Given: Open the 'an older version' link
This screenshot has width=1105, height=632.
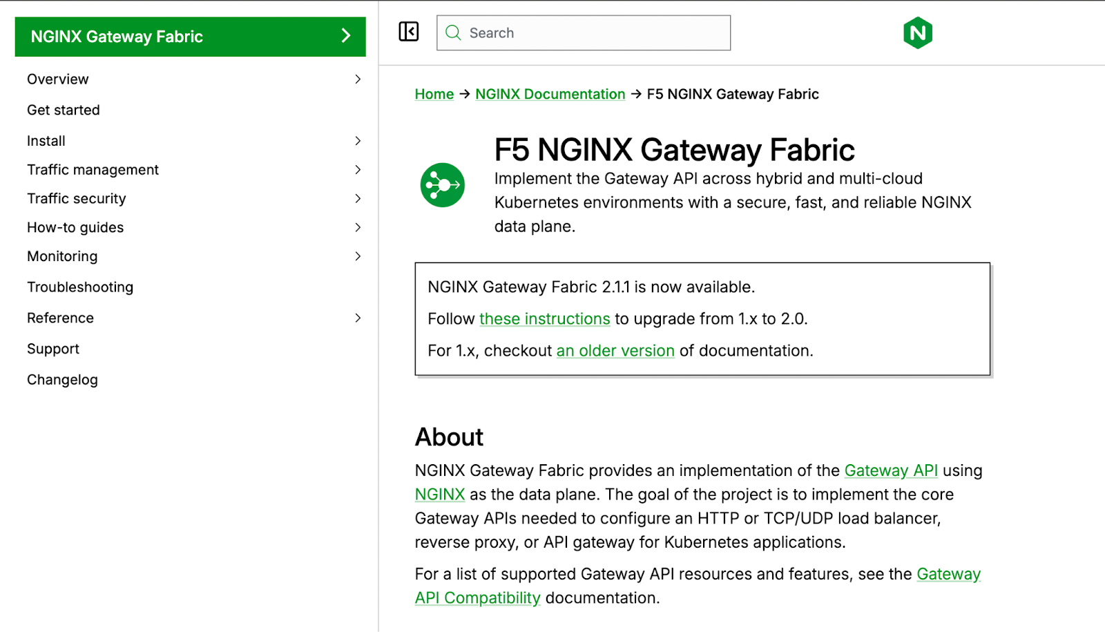Looking at the screenshot, I should pyautogui.click(x=615, y=351).
